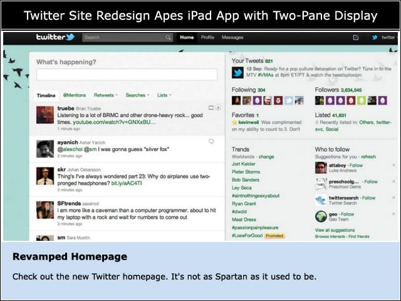401x301 pixels.
Task: Go to Home in the top bar
Action: pos(187,38)
